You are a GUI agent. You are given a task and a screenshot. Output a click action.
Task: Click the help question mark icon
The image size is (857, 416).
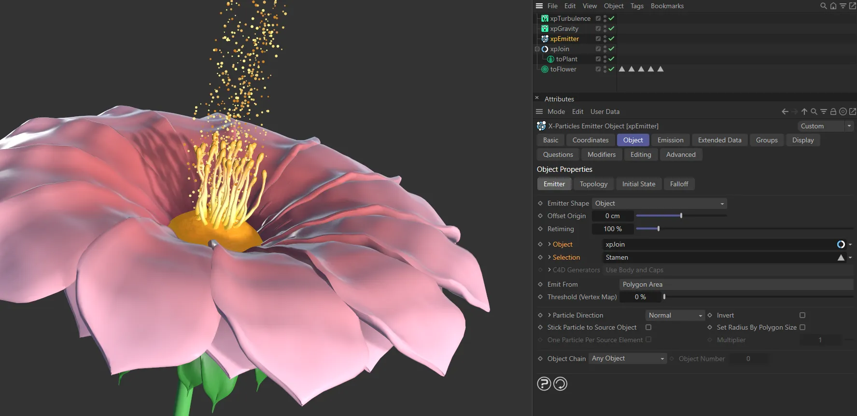pos(544,384)
